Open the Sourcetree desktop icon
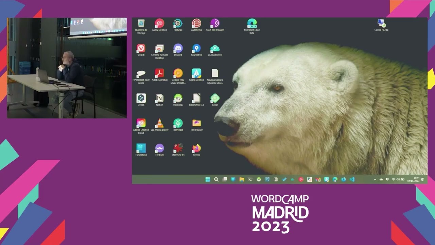This screenshot has height=245, width=435. 196,50
